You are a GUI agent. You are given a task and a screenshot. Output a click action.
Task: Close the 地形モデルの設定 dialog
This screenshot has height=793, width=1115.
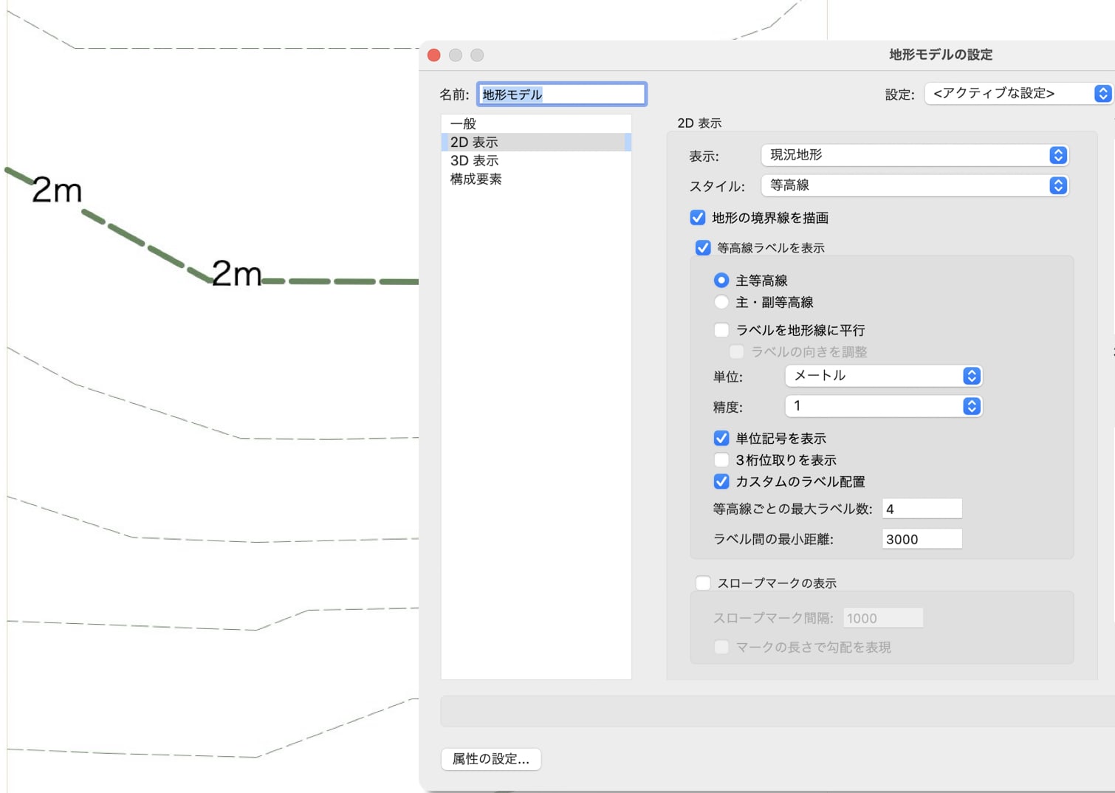(434, 55)
